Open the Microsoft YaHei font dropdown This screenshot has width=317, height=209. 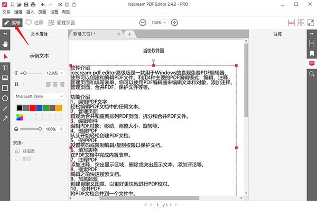tap(39, 96)
